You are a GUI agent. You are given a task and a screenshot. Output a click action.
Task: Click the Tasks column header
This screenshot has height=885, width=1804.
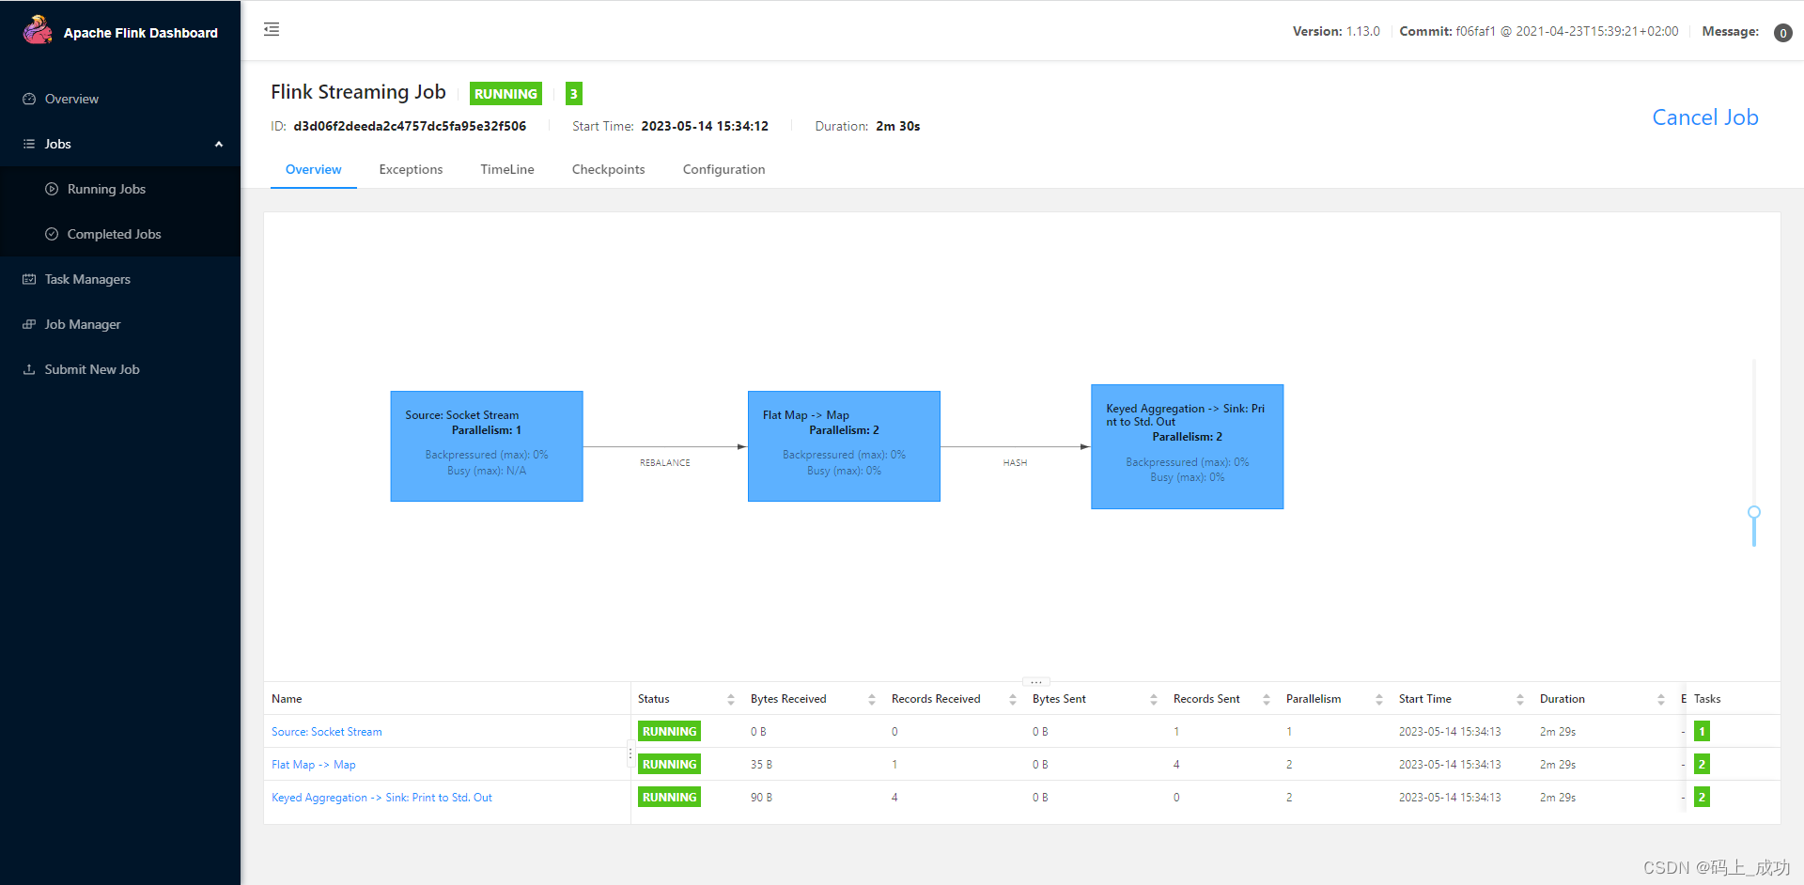point(1707,699)
